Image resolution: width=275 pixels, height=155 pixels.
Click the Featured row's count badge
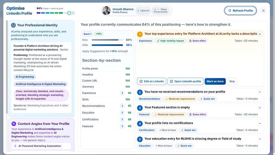122,126
